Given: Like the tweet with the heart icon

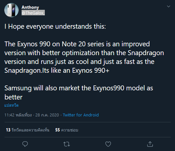Looking at the screenshot, I should [x=108, y=144].
